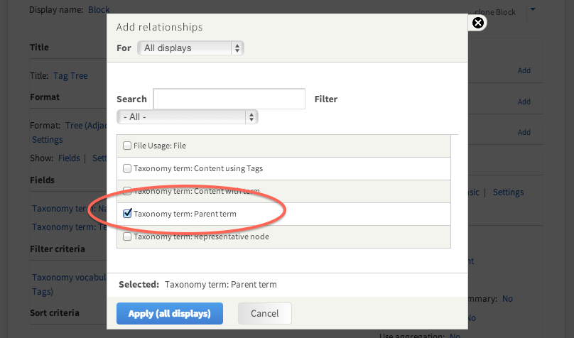Tick Taxonomy term: Content with term
The height and width of the screenshot is (338, 574).
click(x=127, y=191)
